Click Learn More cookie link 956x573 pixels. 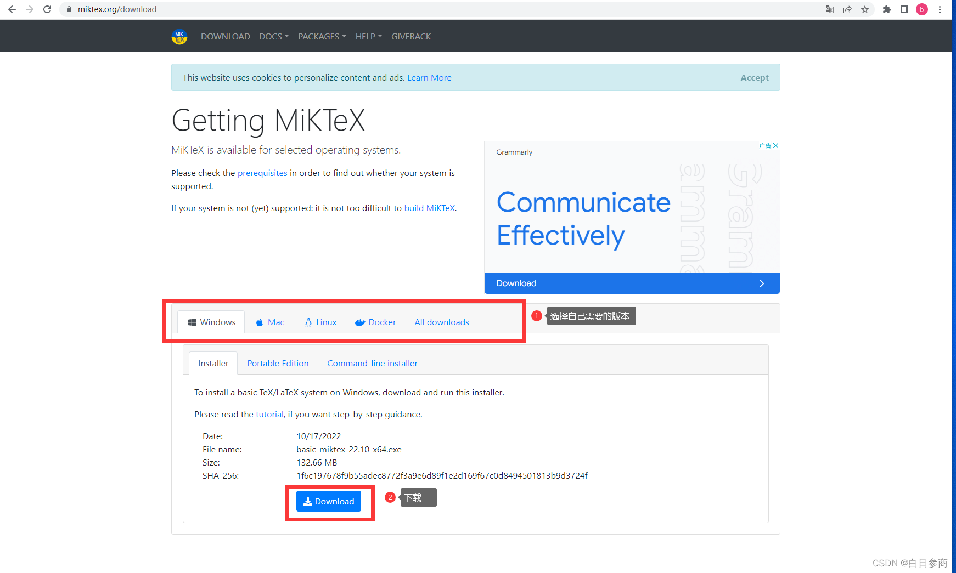tap(429, 78)
